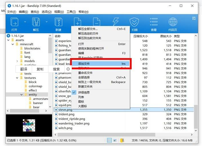Choose 新建文件夹 in the context menu

pos(101,86)
